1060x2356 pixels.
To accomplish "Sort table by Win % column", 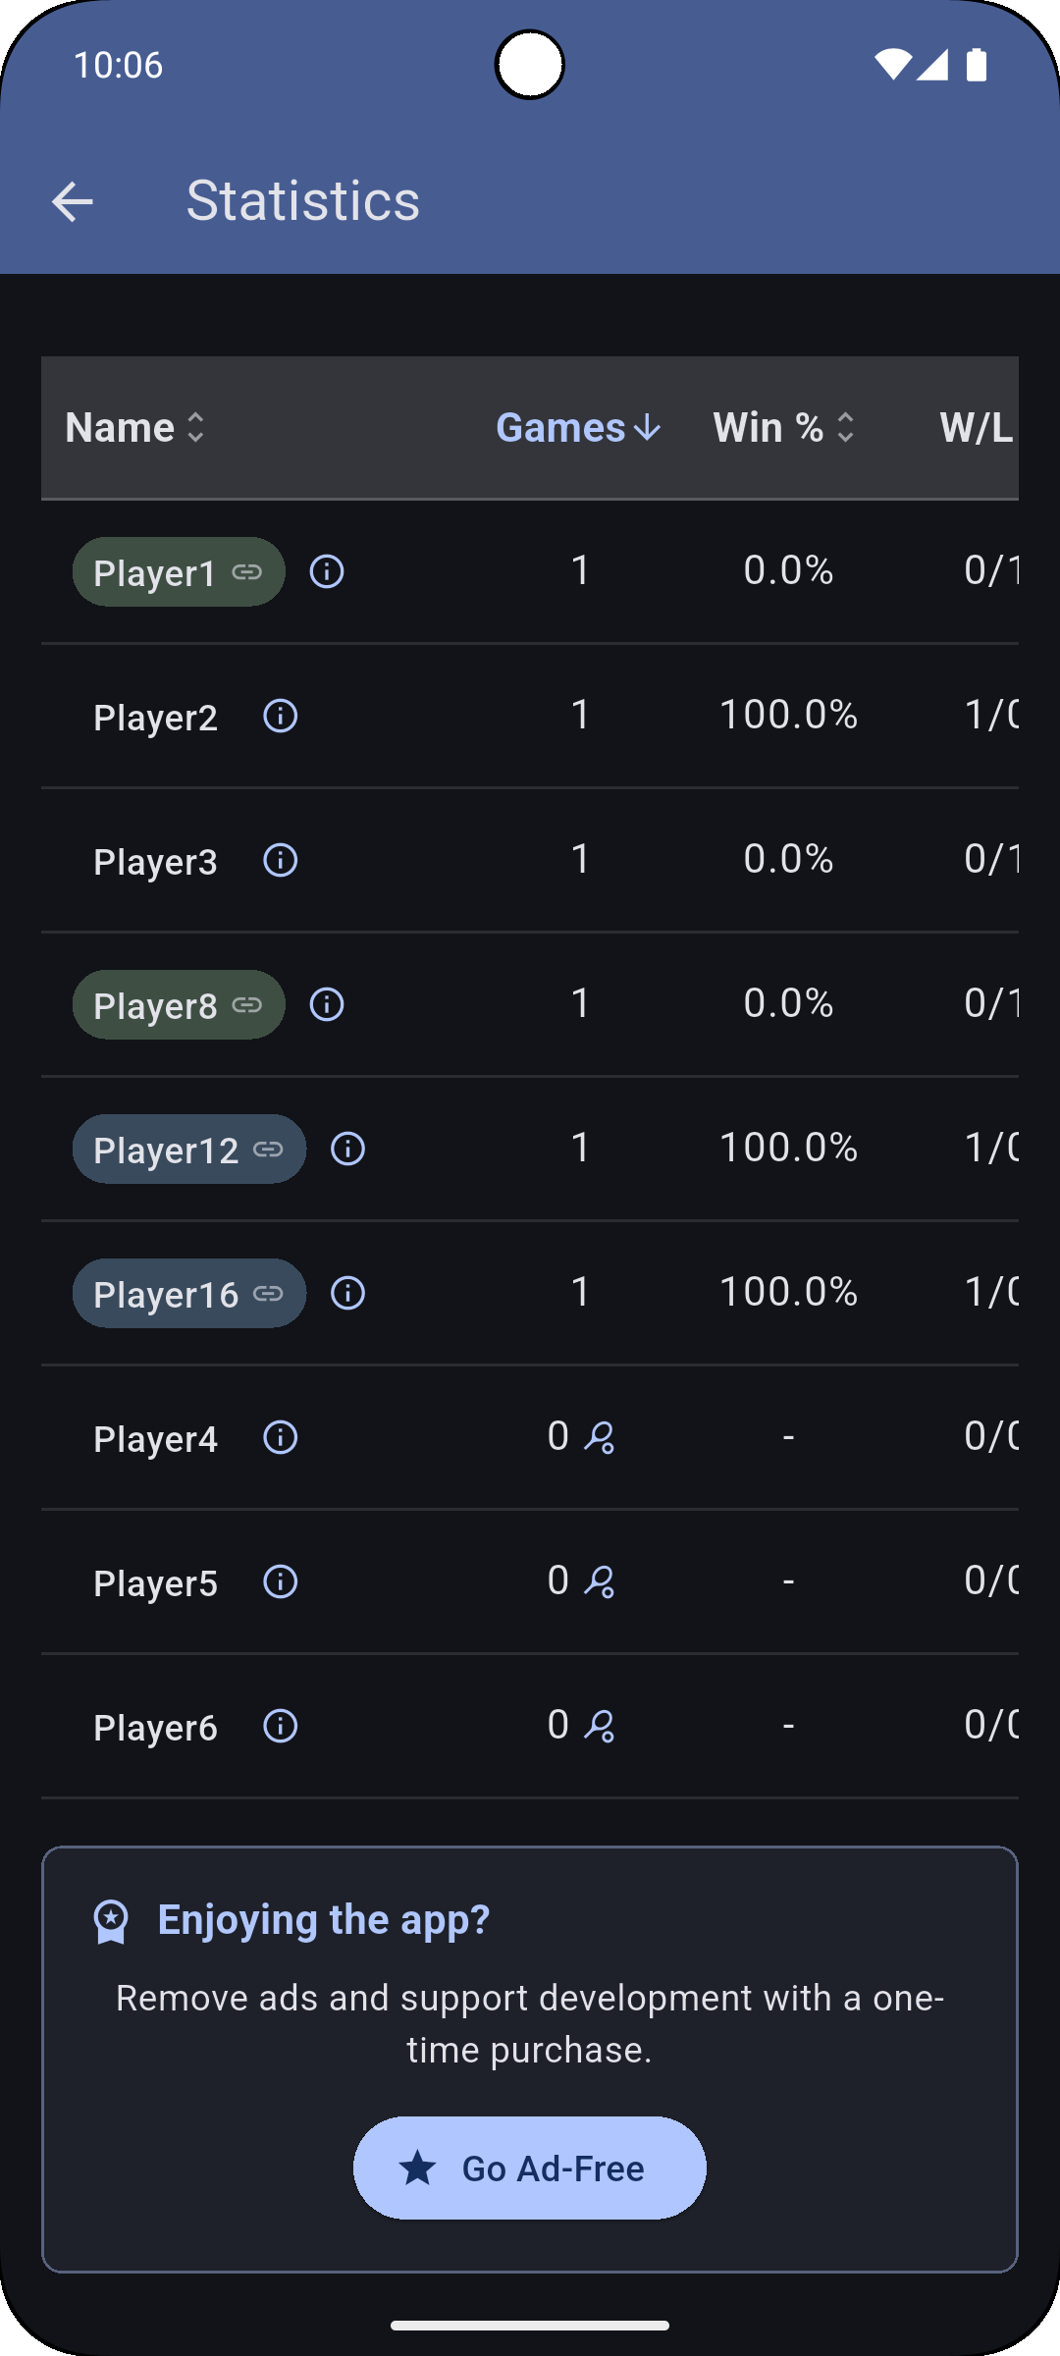I will 783,428.
